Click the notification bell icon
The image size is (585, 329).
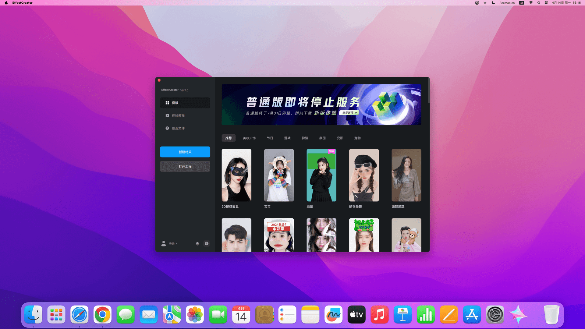[x=197, y=243]
